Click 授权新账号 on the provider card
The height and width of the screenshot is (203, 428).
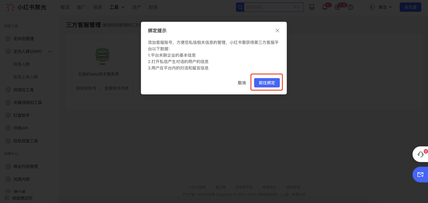[86, 88]
